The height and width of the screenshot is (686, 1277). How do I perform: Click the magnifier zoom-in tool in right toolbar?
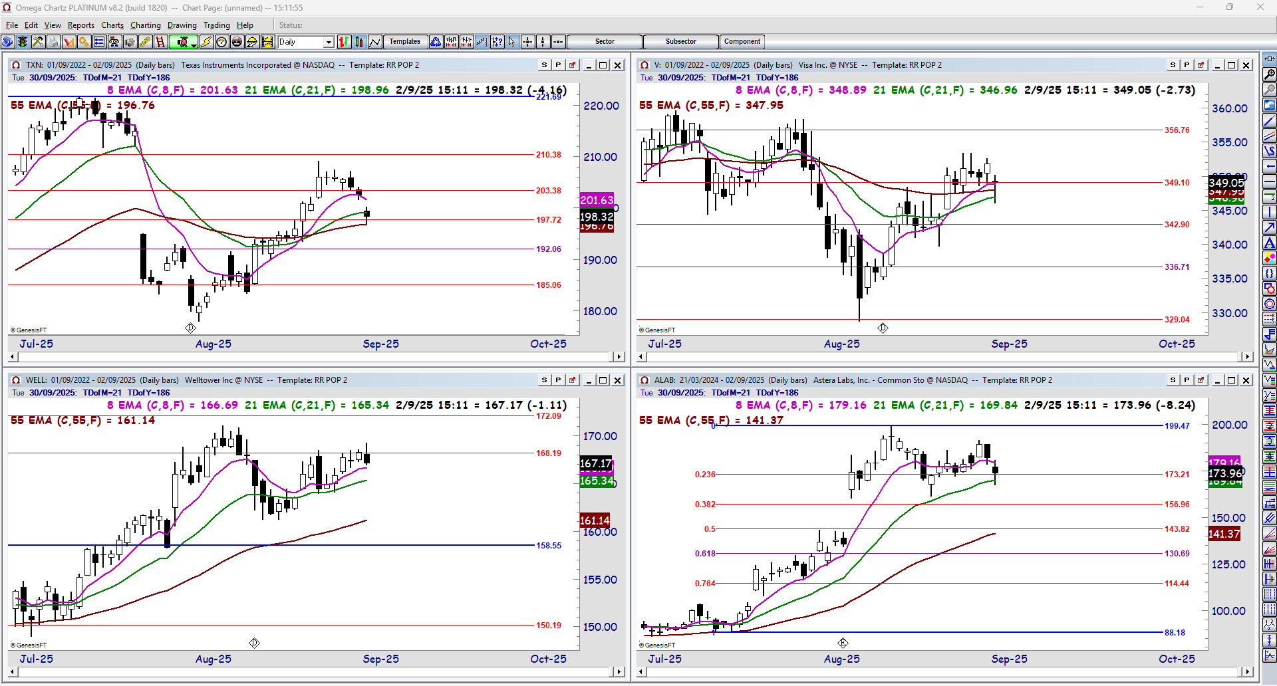(1270, 74)
